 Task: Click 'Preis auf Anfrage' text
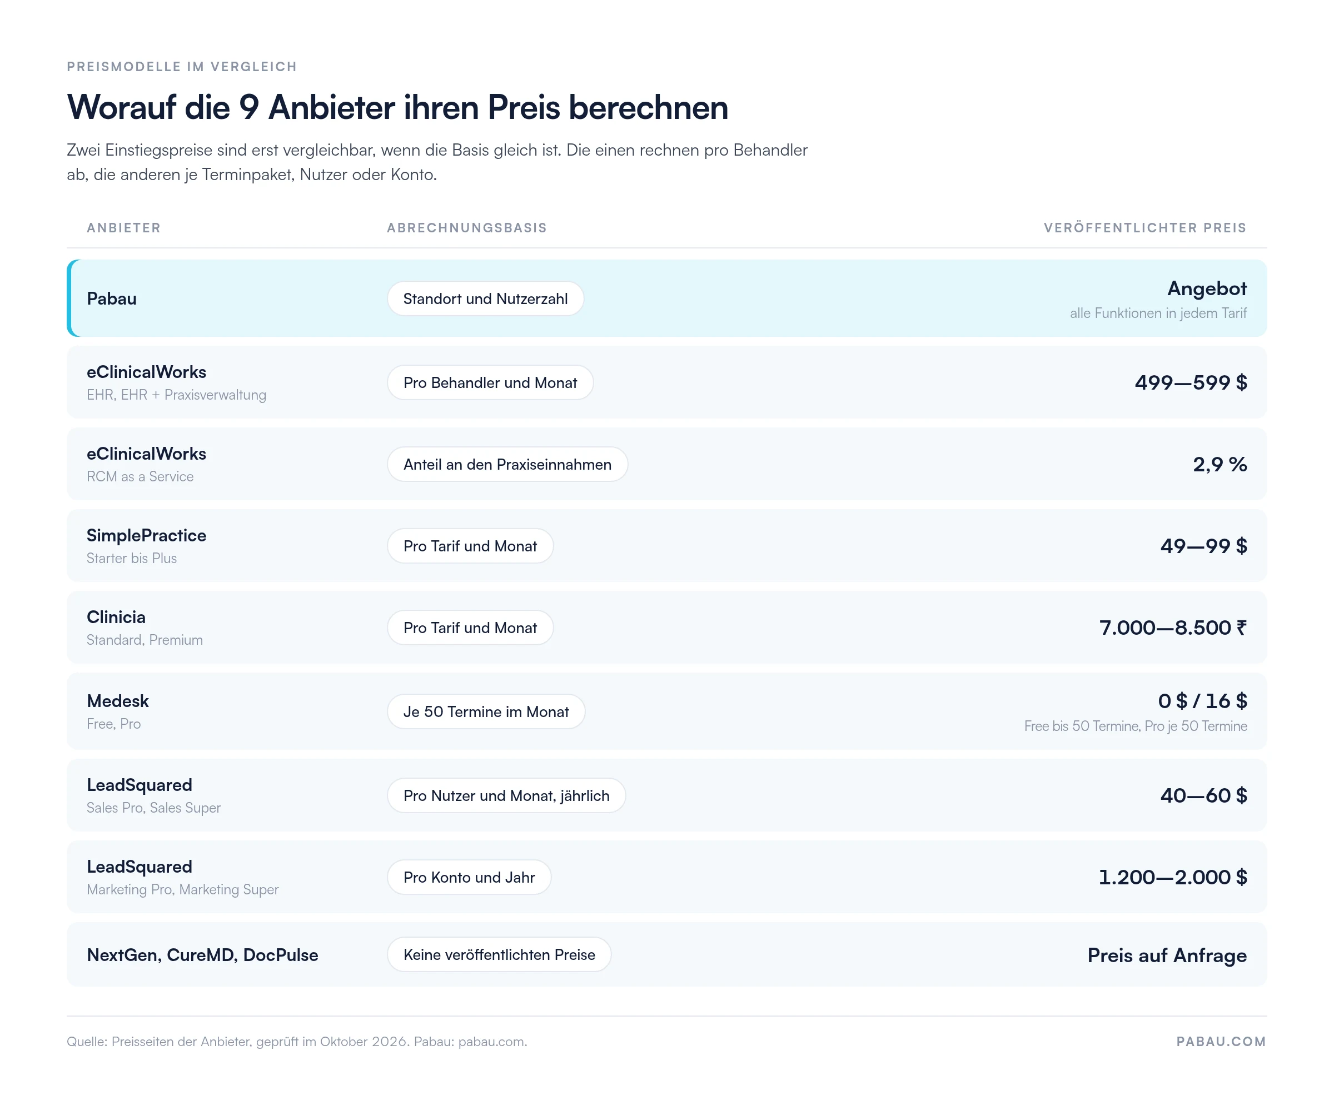point(1167,955)
